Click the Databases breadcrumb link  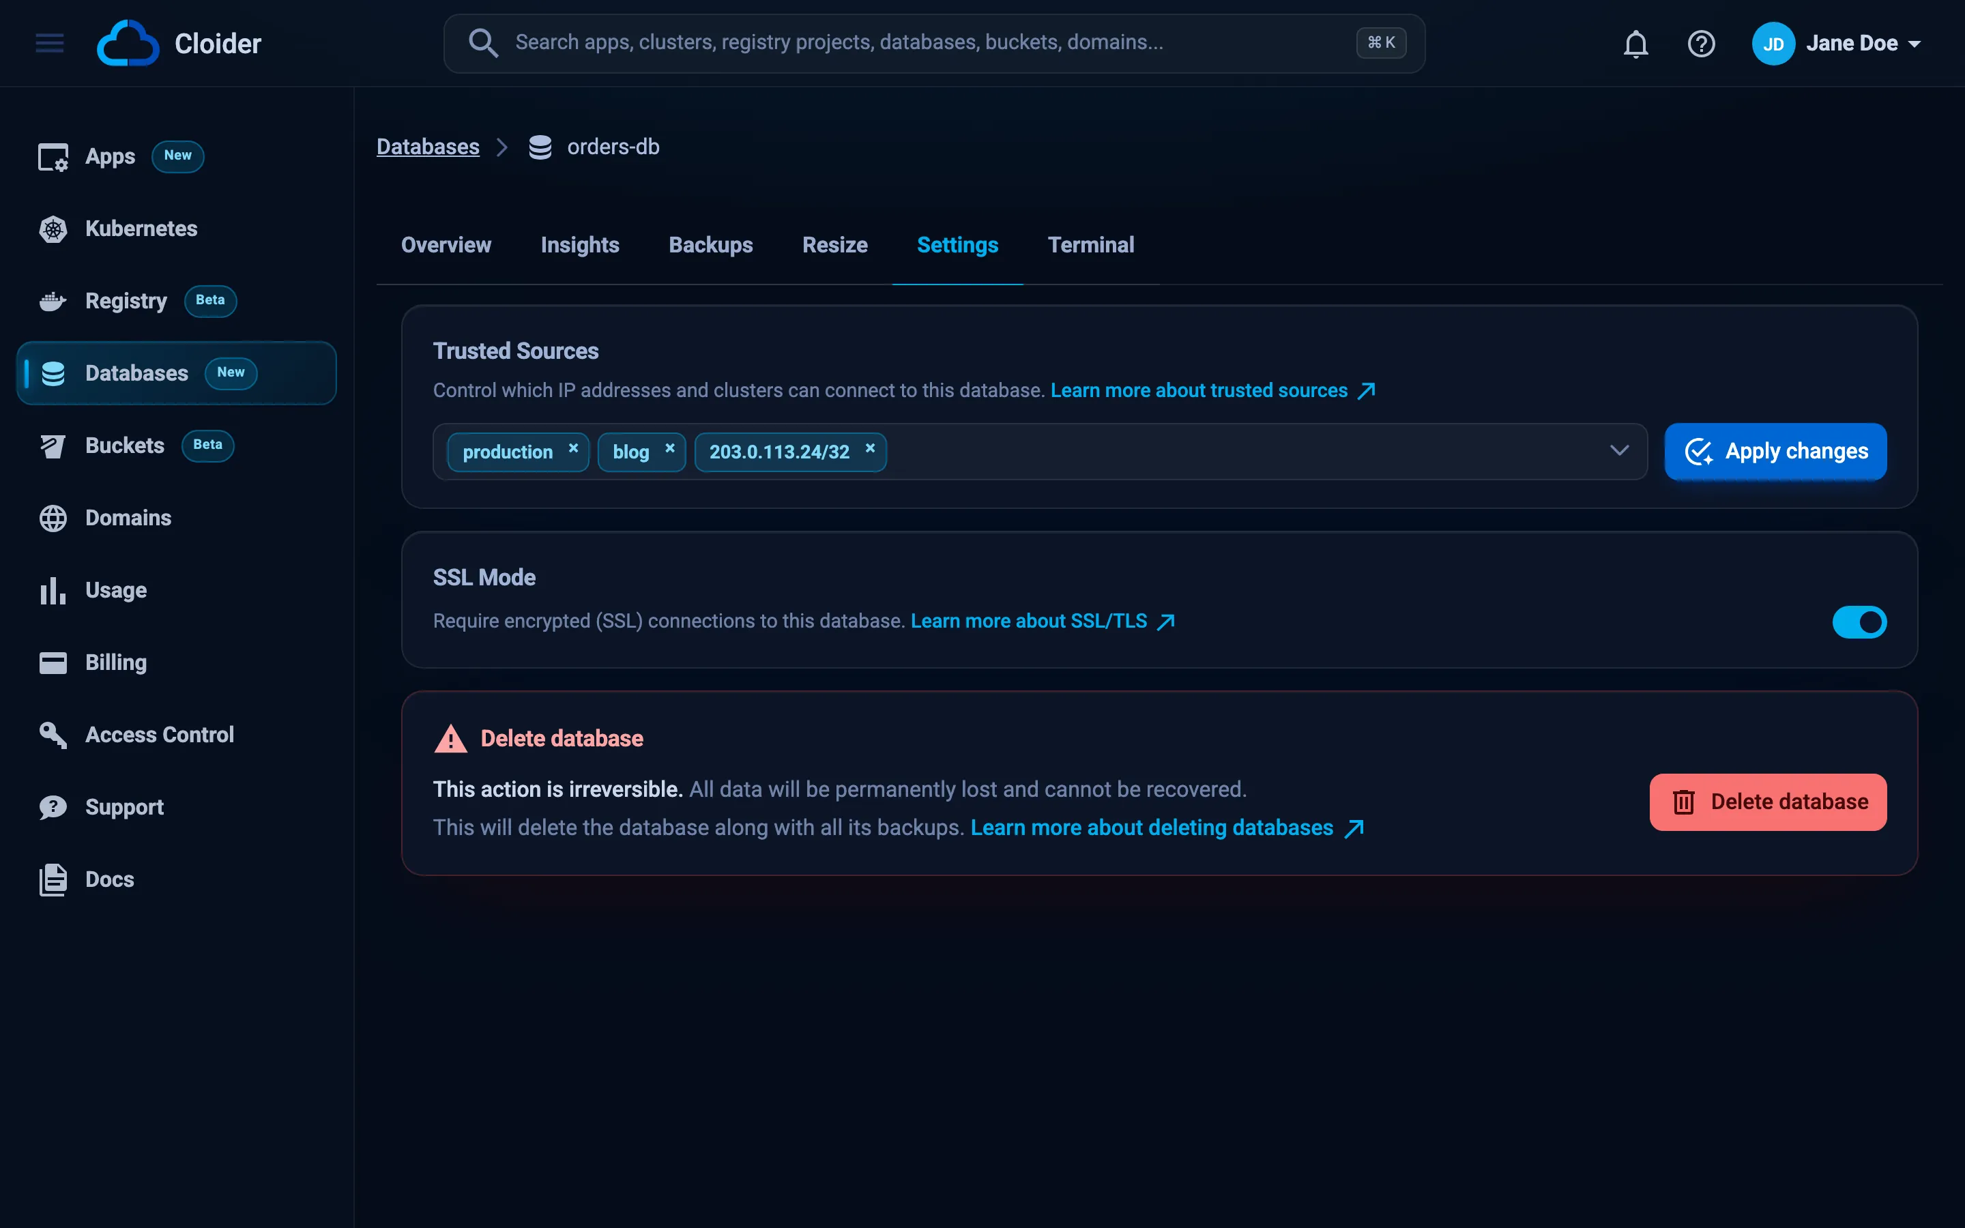tap(428, 147)
